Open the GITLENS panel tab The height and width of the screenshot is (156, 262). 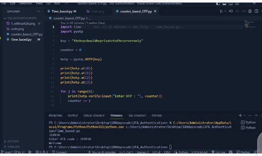tap(156, 116)
